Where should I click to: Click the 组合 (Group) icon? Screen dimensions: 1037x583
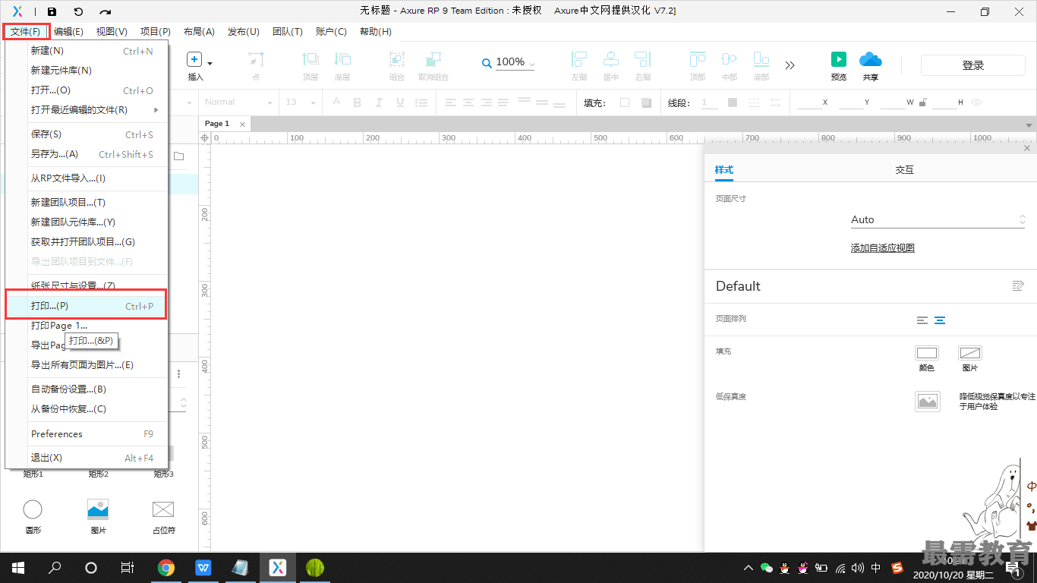pos(397,60)
